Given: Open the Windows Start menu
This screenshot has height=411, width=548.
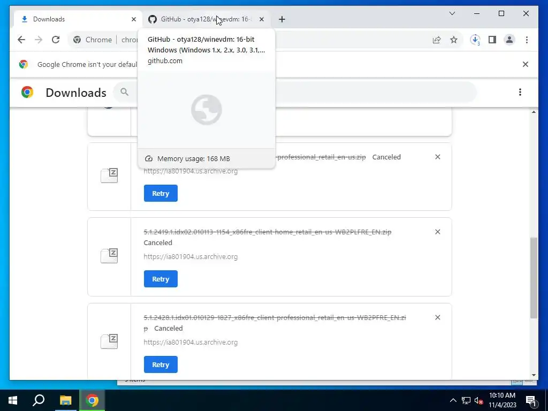Looking at the screenshot, I should pyautogui.click(x=13, y=400).
